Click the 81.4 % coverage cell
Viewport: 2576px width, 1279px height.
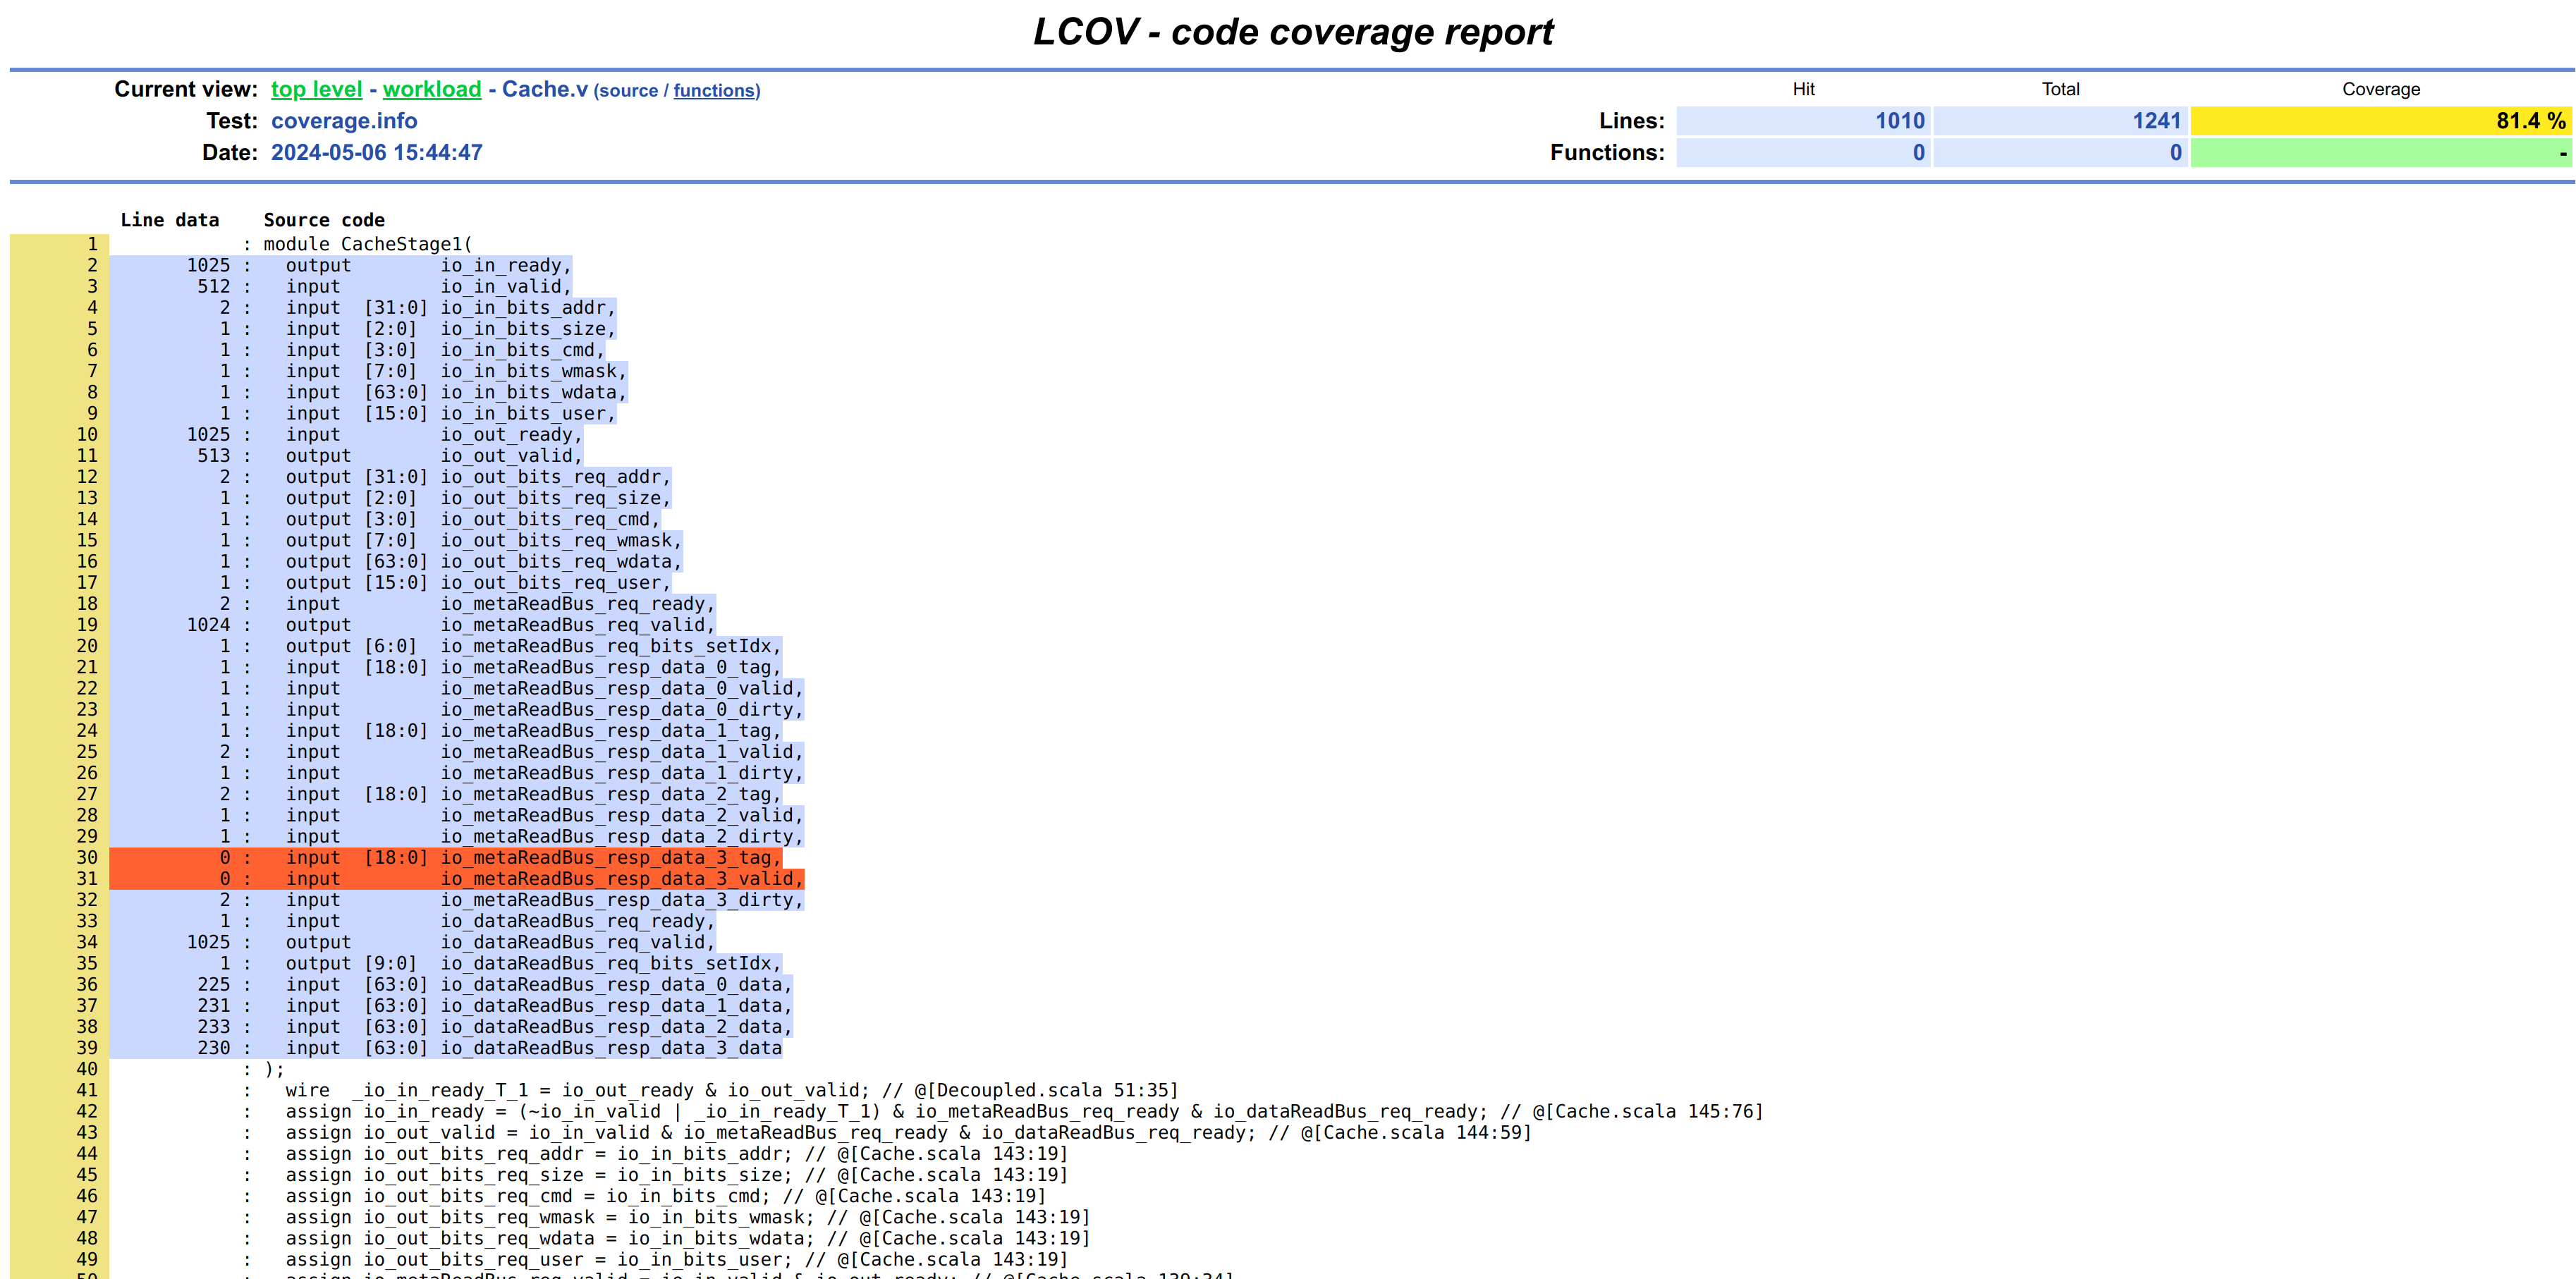[2381, 121]
